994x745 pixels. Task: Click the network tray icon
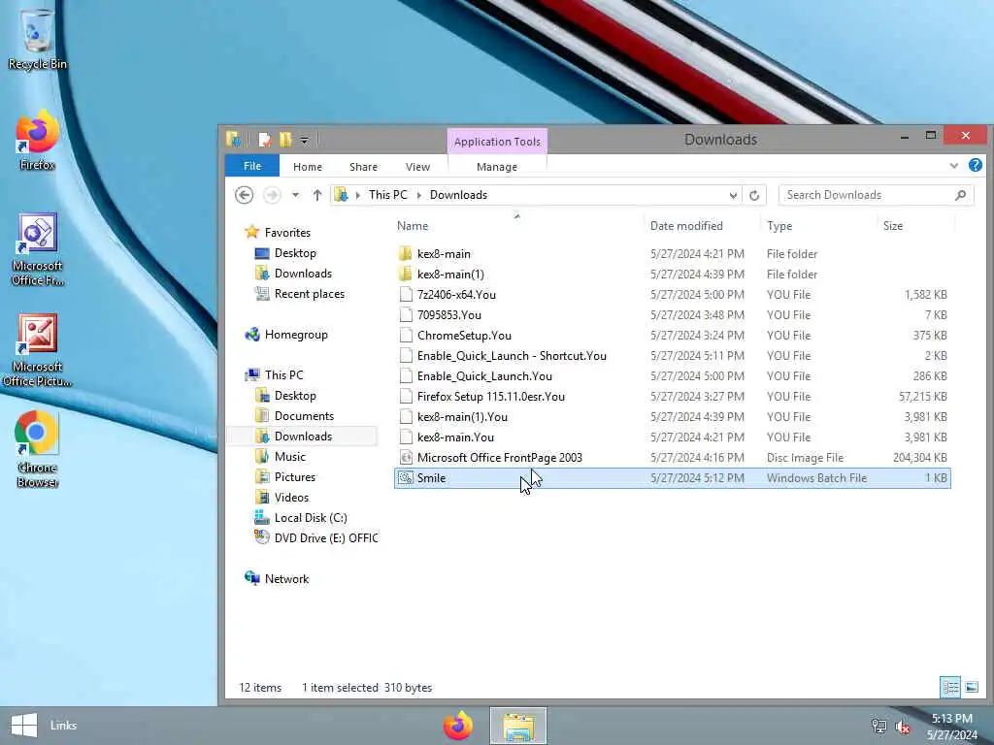point(878,726)
